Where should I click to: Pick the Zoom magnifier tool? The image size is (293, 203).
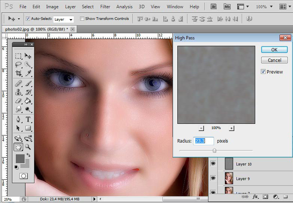point(28,147)
